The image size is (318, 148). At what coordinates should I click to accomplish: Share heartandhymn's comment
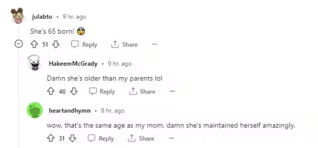(141, 138)
